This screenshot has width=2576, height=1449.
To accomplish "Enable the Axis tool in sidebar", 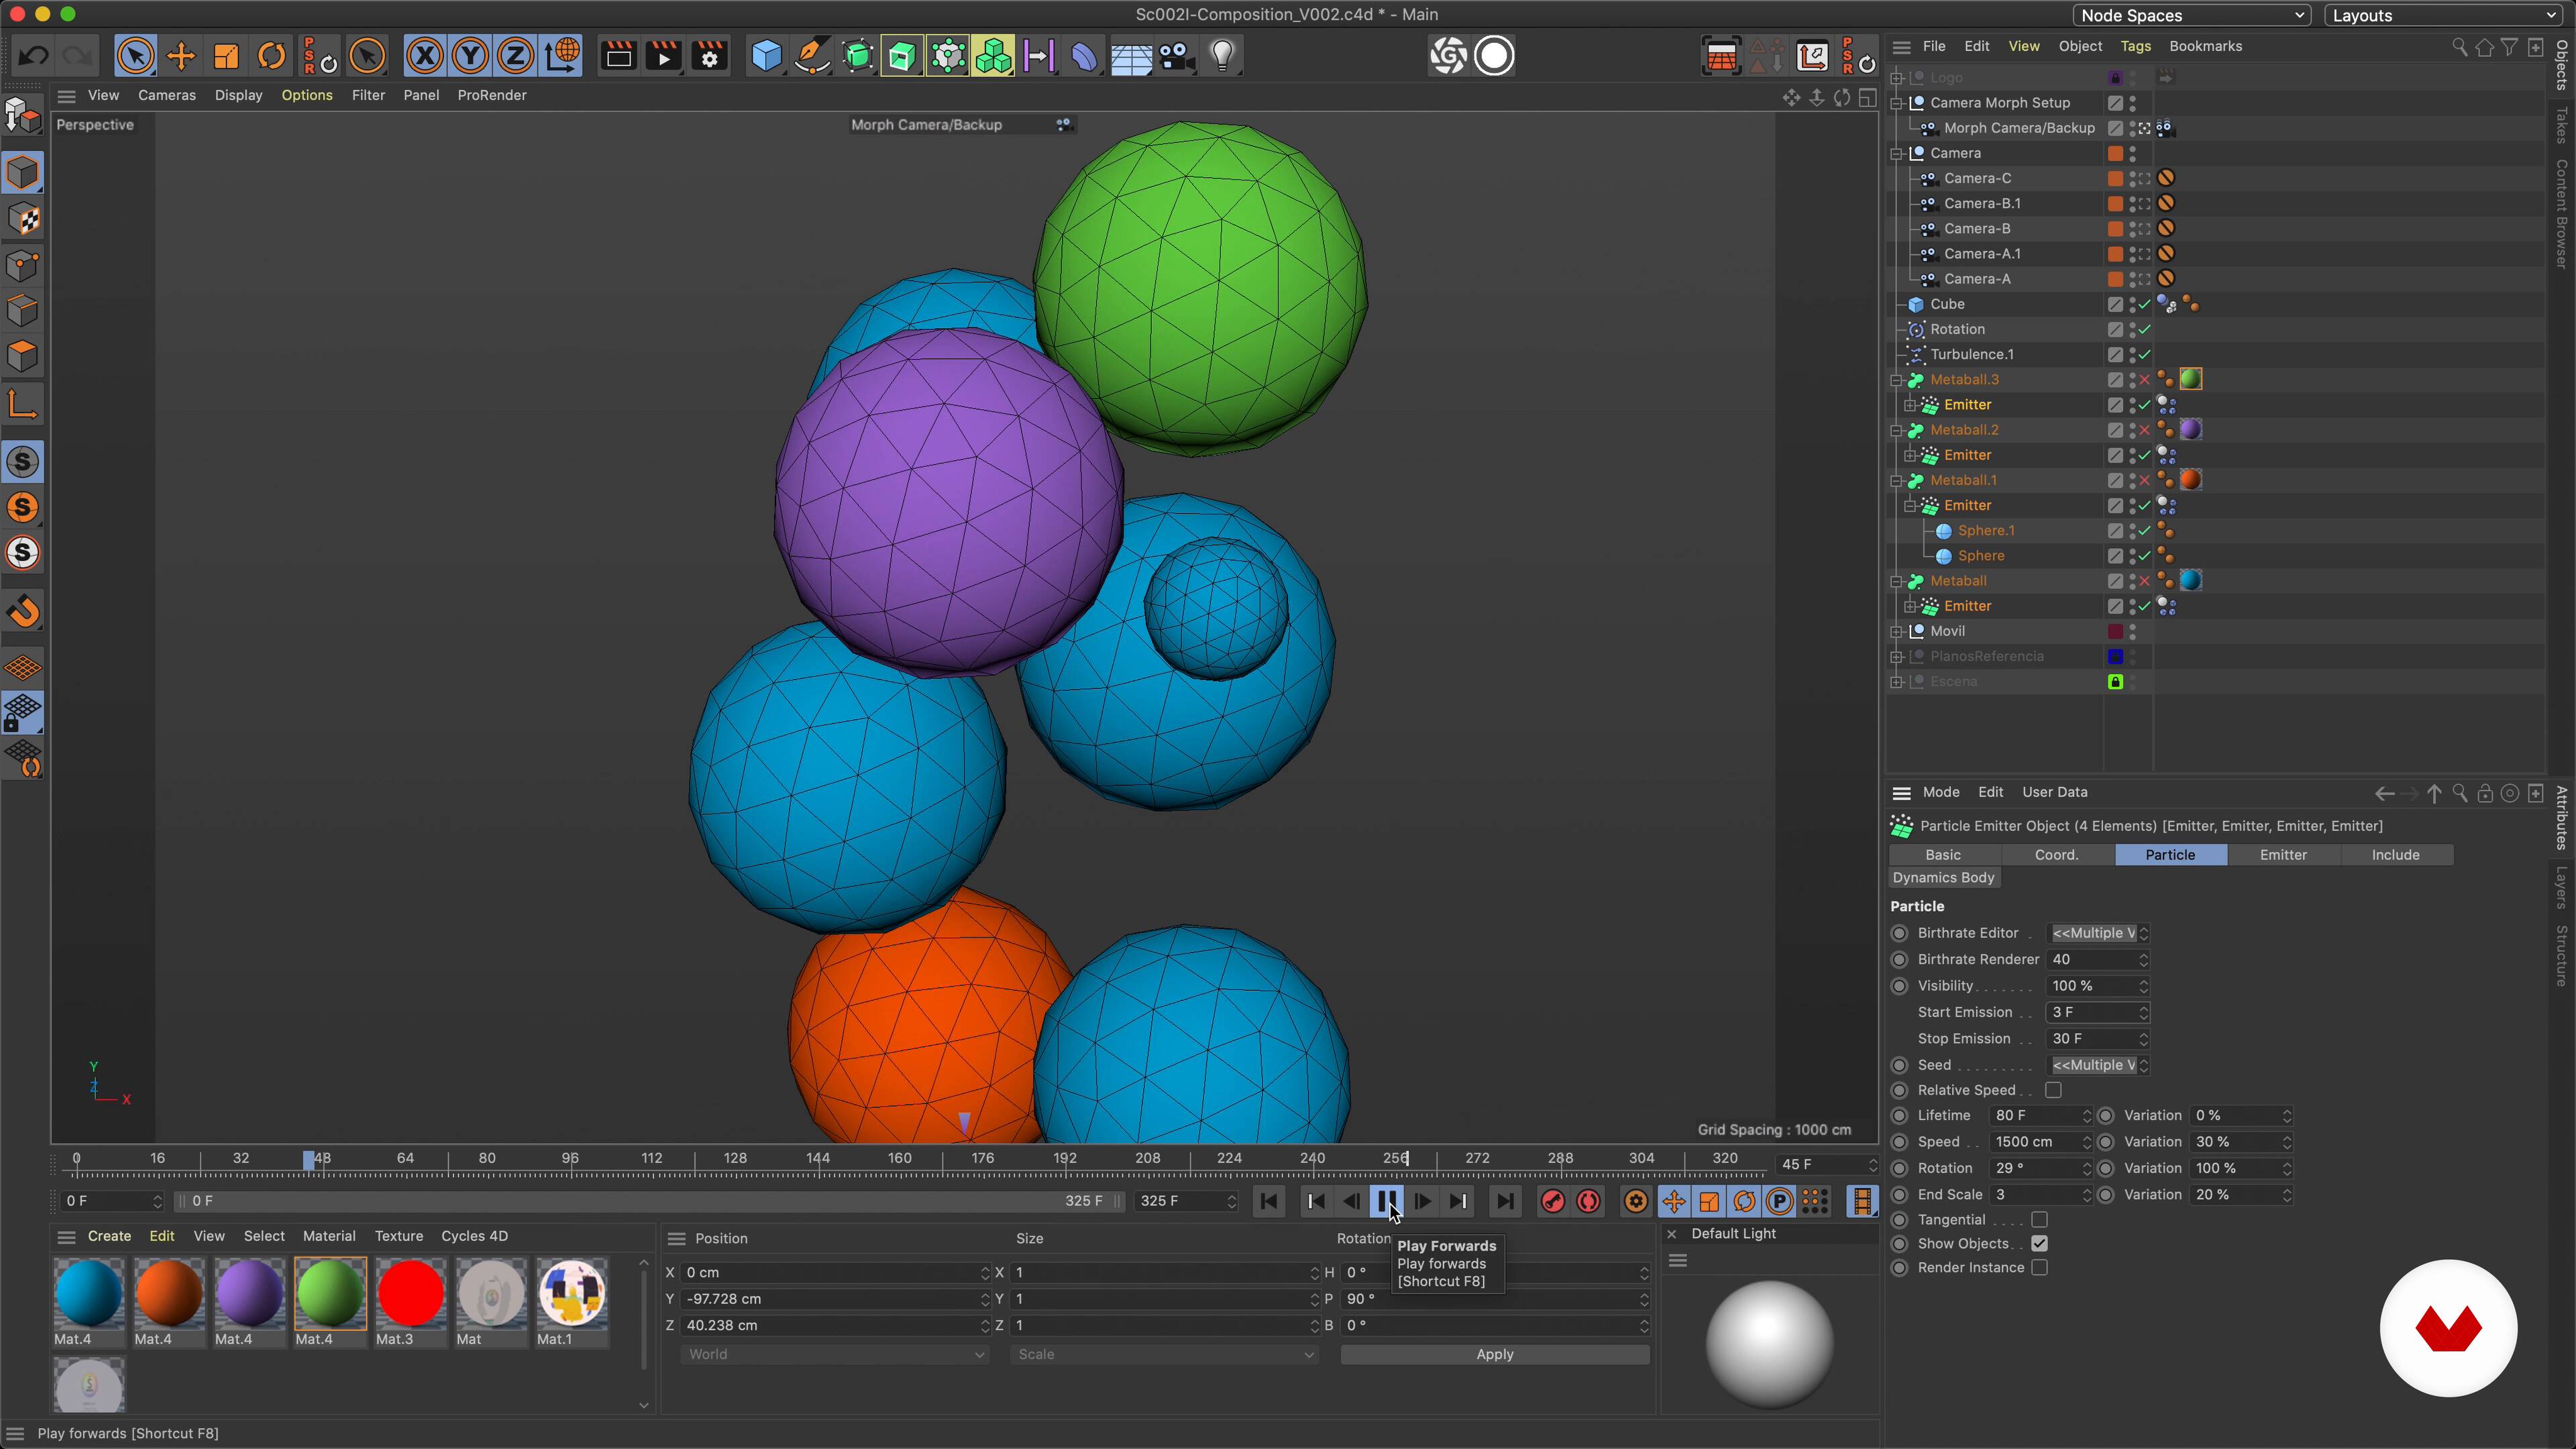I will 23,404.
